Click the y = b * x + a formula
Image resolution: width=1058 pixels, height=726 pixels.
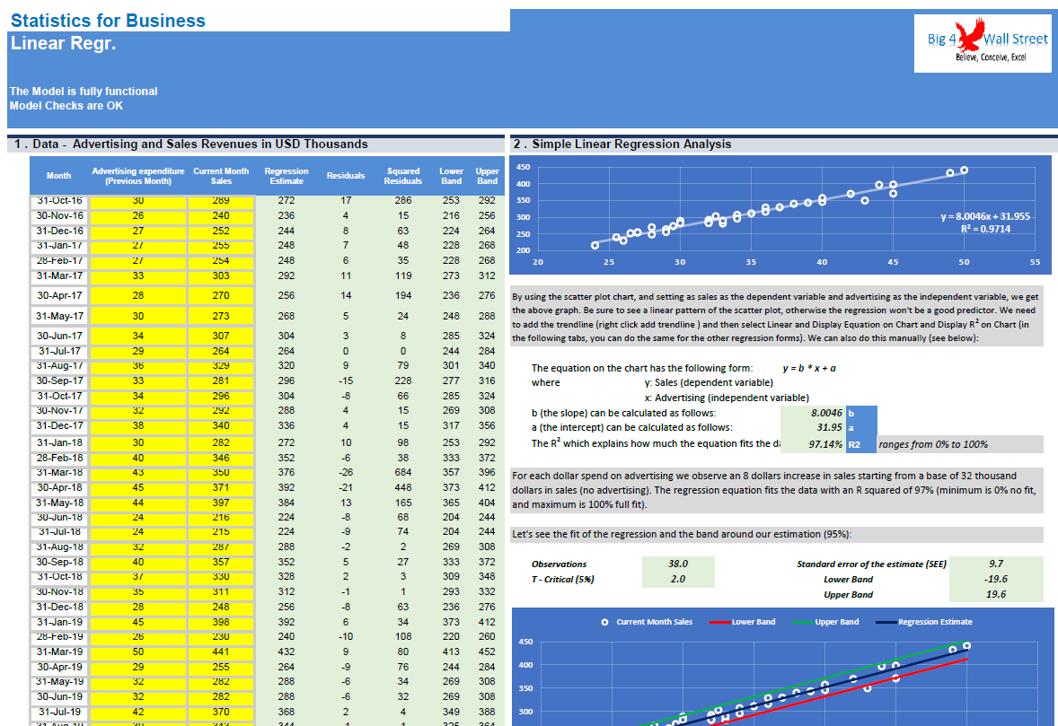pos(809,368)
